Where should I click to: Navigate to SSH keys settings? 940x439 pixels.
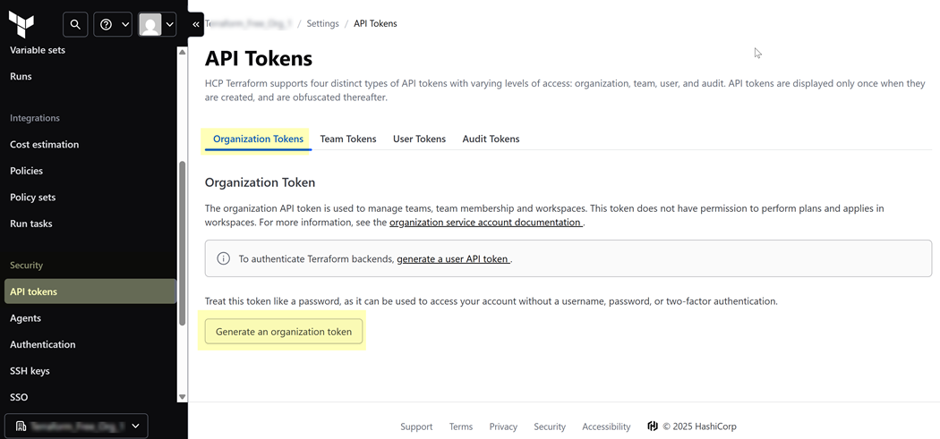[30, 371]
